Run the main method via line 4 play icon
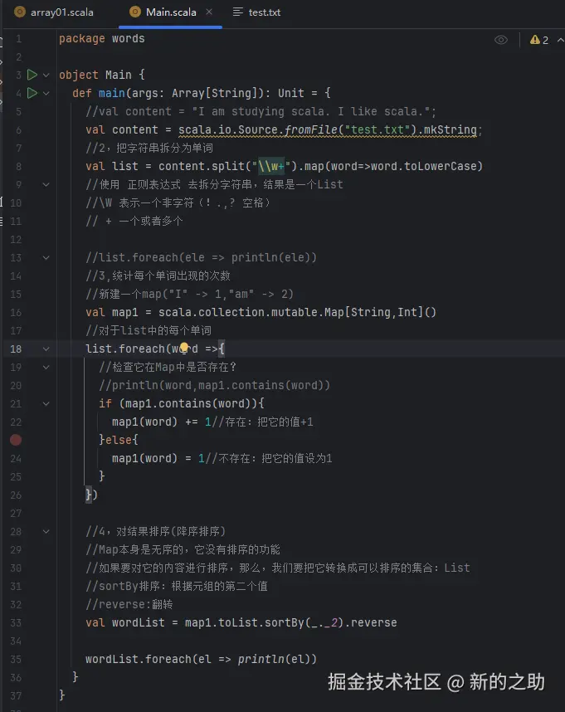The image size is (565, 712). coord(32,92)
